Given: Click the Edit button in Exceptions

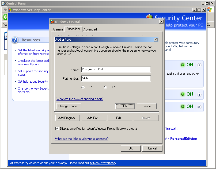Looking at the screenshot, I should pyautogui.click(x=120, y=118).
